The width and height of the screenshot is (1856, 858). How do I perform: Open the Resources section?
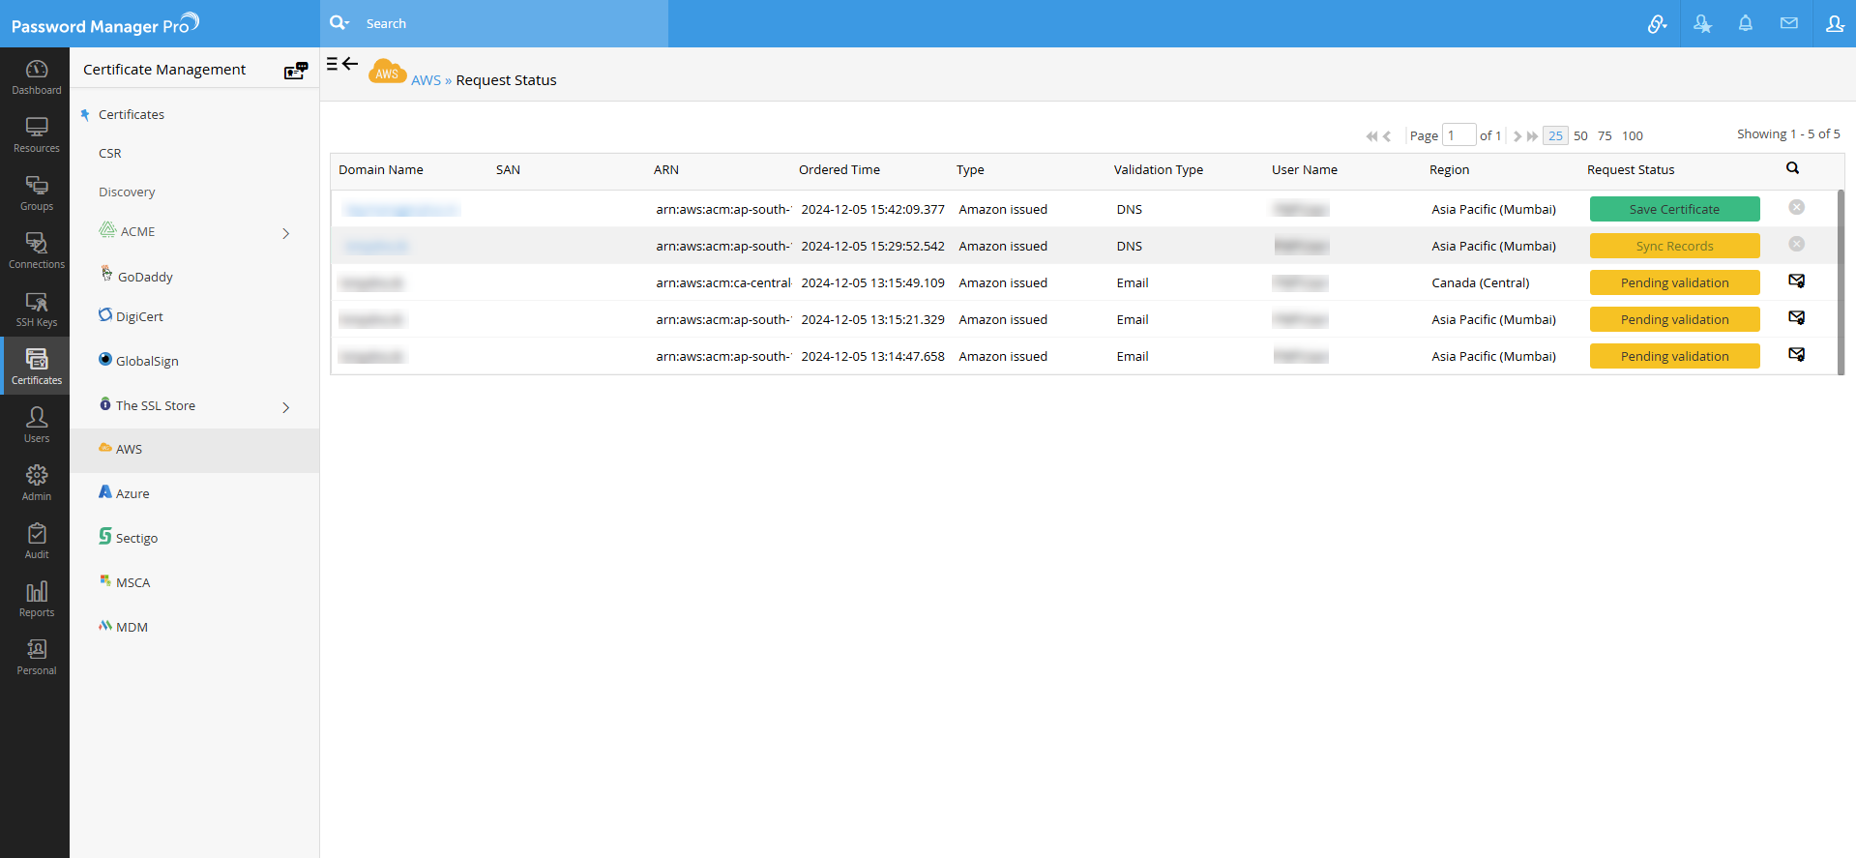(36, 134)
